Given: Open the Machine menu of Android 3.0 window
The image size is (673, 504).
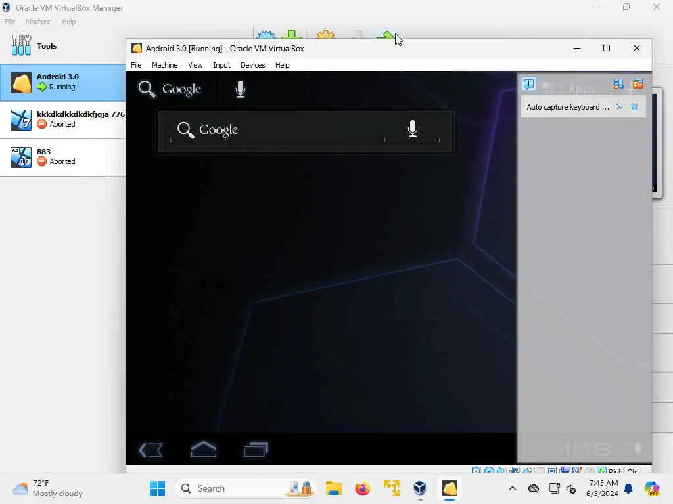Looking at the screenshot, I should [x=165, y=65].
